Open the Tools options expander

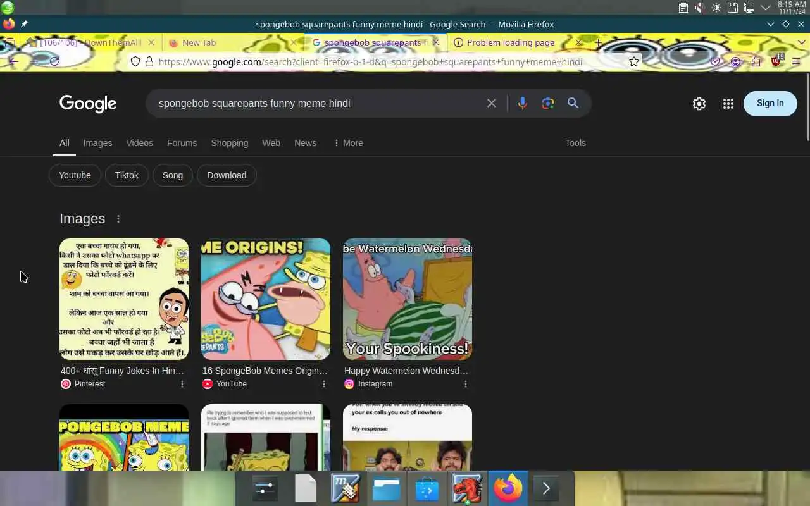pyautogui.click(x=575, y=143)
